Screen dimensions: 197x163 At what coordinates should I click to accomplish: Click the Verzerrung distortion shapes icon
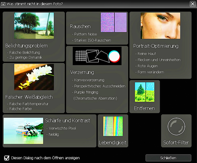coord(97,56)
